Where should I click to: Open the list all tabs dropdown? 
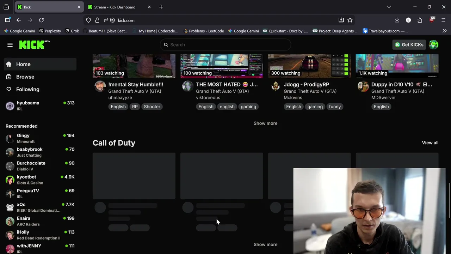point(389,7)
